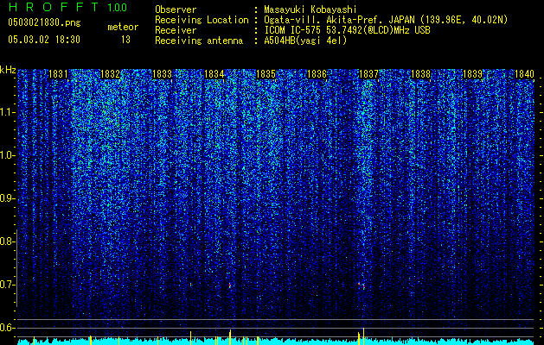The height and width of the screenshot is (345, 544).
Task: Click the 1833 time marker
Action: click(162, 74)
